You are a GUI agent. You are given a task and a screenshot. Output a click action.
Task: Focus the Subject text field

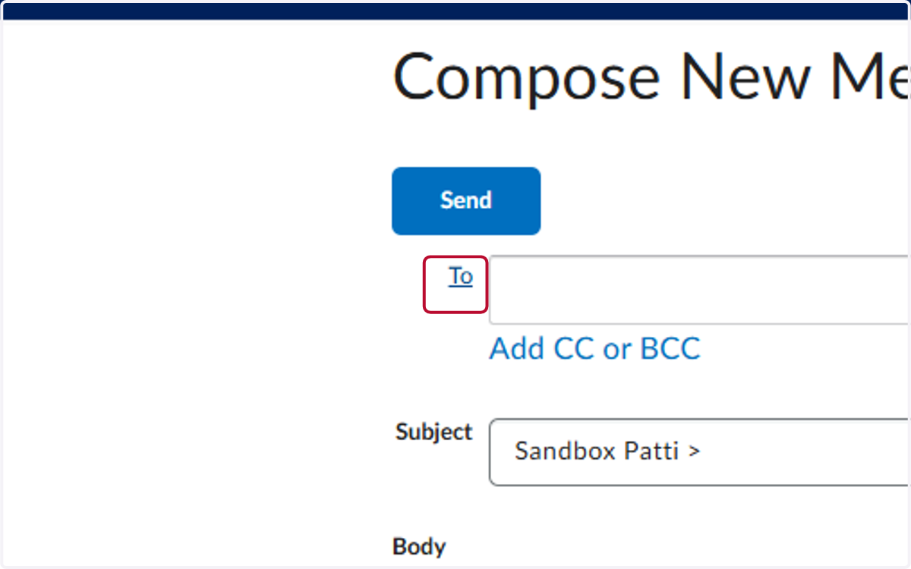pos(699,452)
